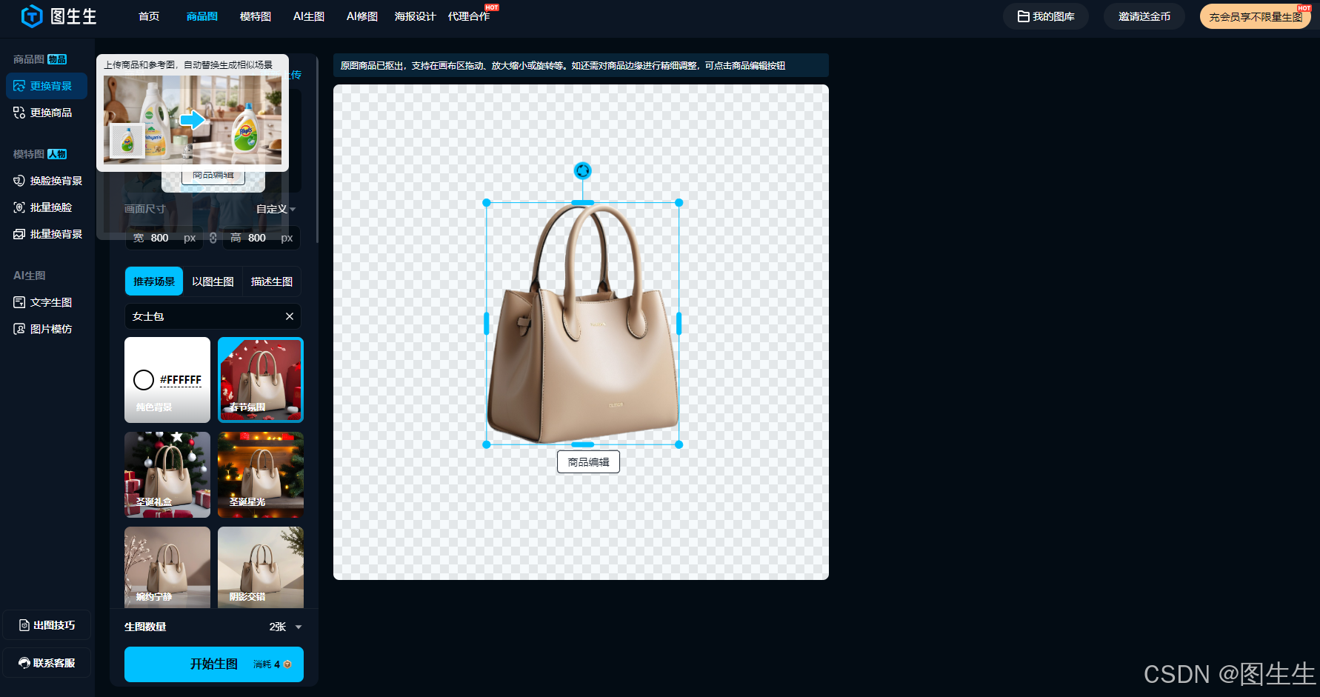Open the AI修图 navigation tab
Viewport: 1320px width, 697px height.
[362, 16]
